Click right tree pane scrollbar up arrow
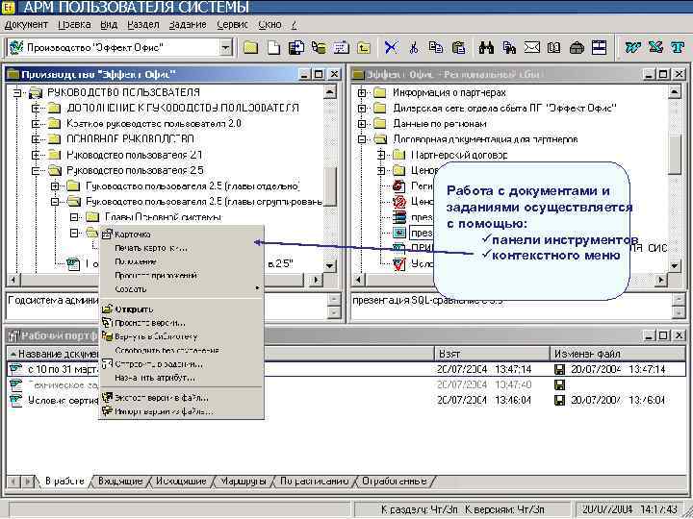This screenshot has width=693, height=519. (674, 92)
